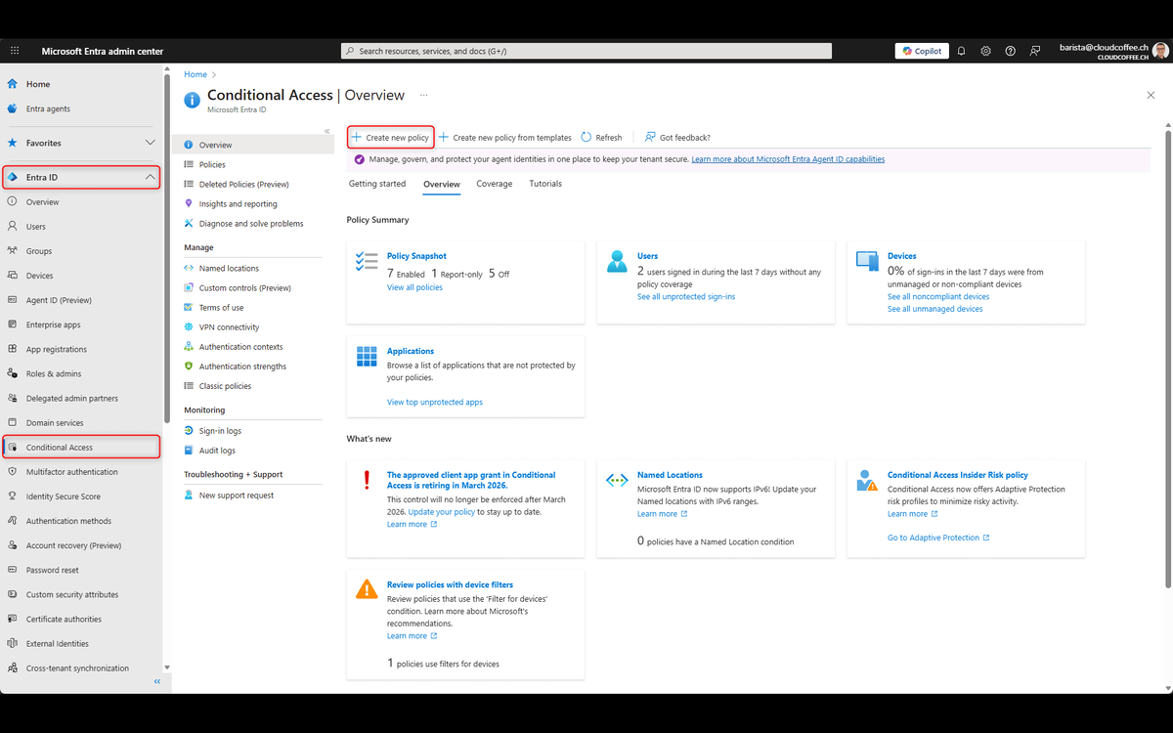
Task: Click View top unprotected apps link
Action: coord(435,402)
